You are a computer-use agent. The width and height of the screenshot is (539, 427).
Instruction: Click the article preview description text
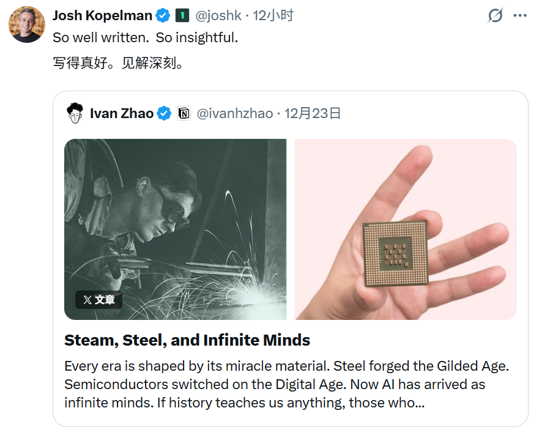click(288, 384)
